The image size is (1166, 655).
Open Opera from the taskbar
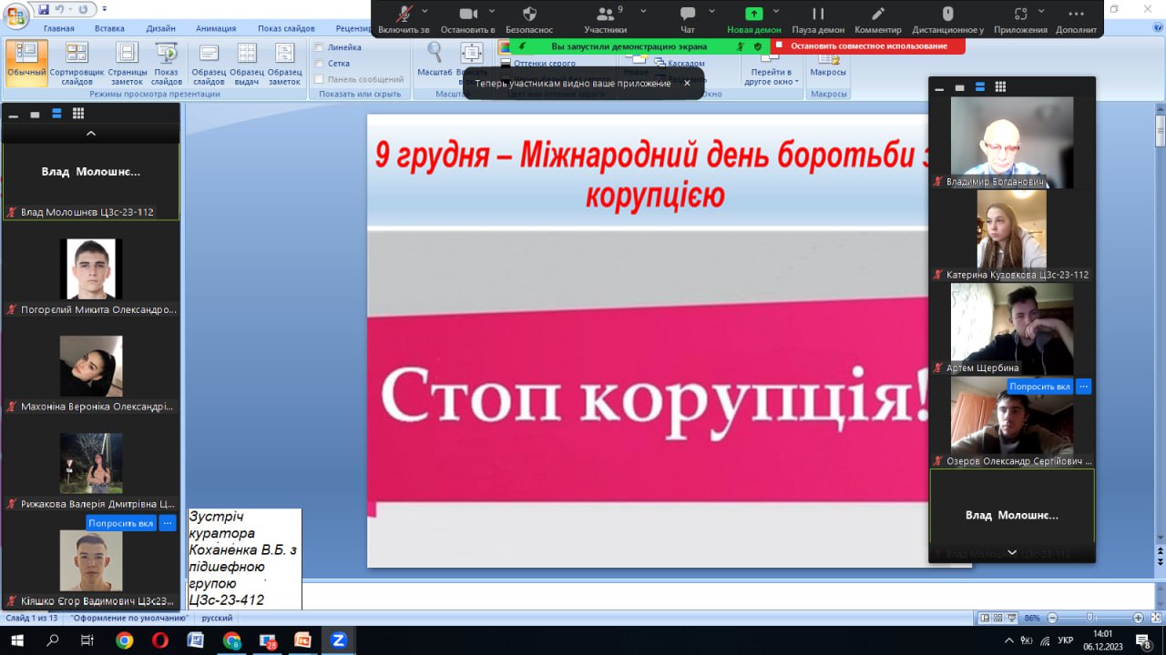tap(159, 640)
